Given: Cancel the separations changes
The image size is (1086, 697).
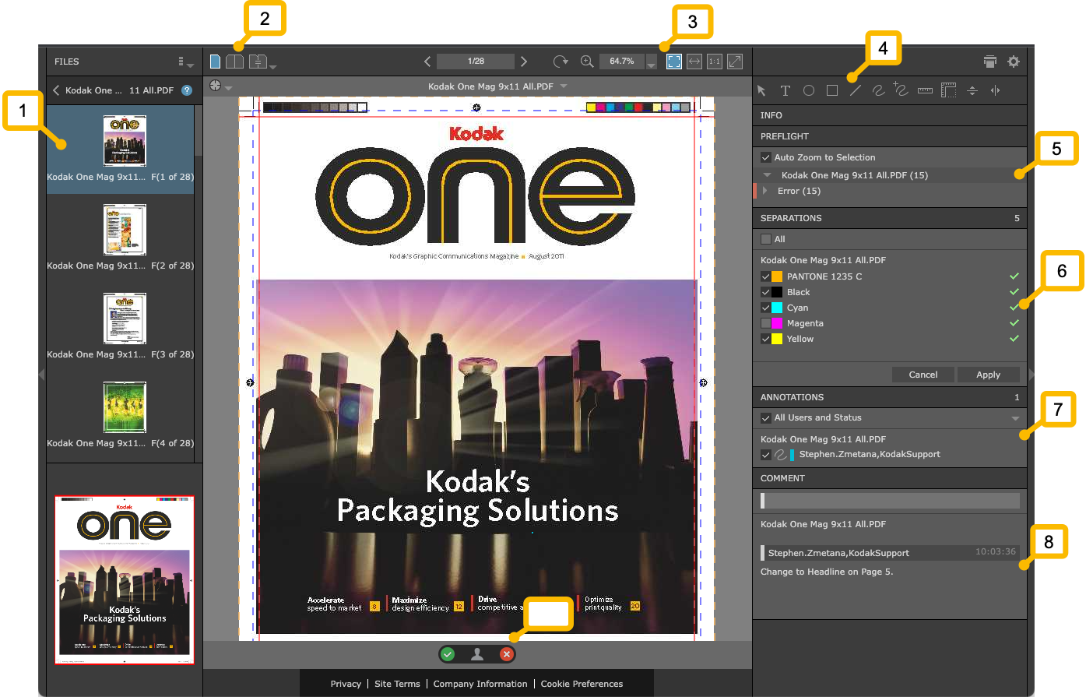Looking at the screenshot, I should pos(923,375).
